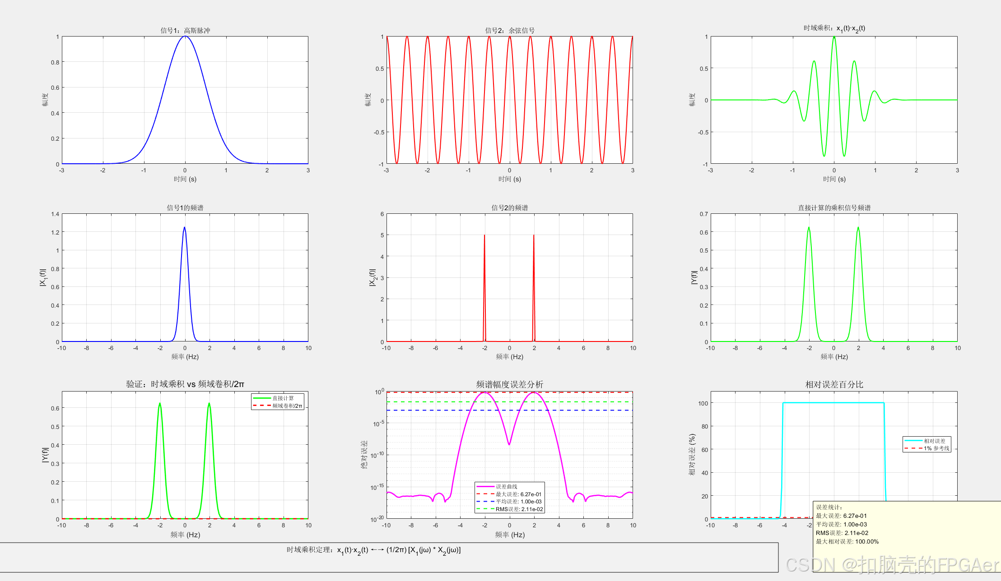
Task: Click the '误差曲线' legend entry
Action: point(506,486)
